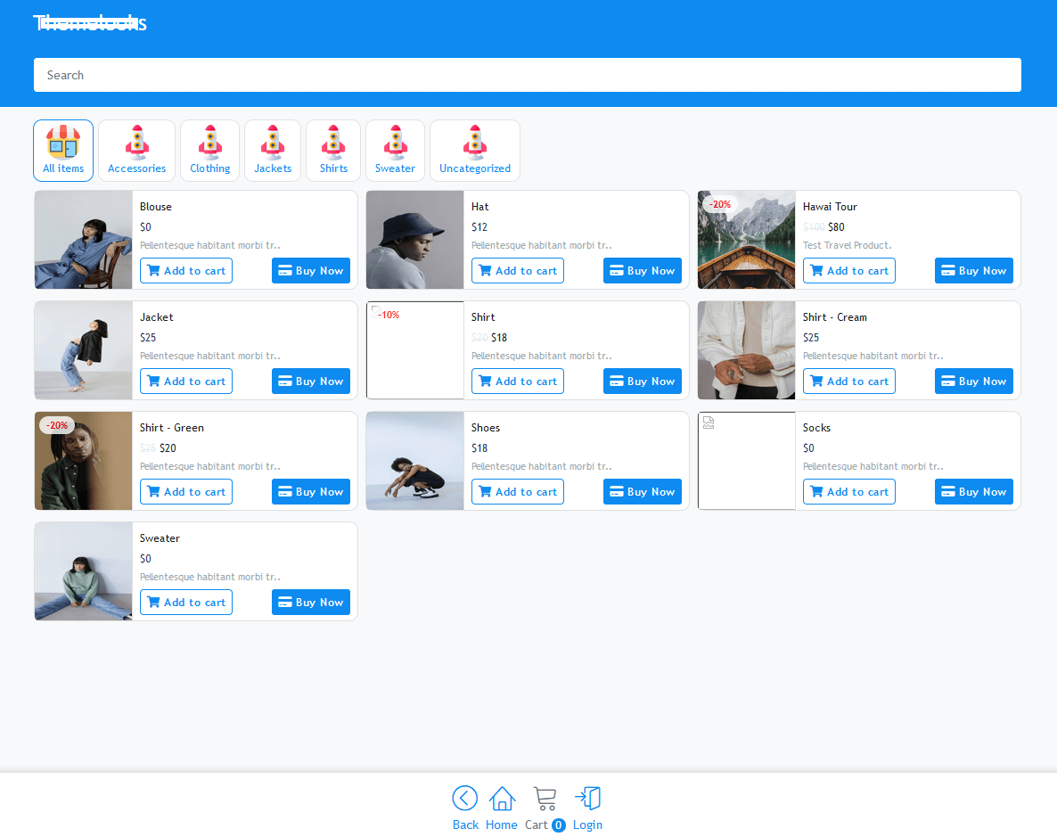
Task: View the Shoes product image
Action: pyautogui.click(x=415, y=461)
